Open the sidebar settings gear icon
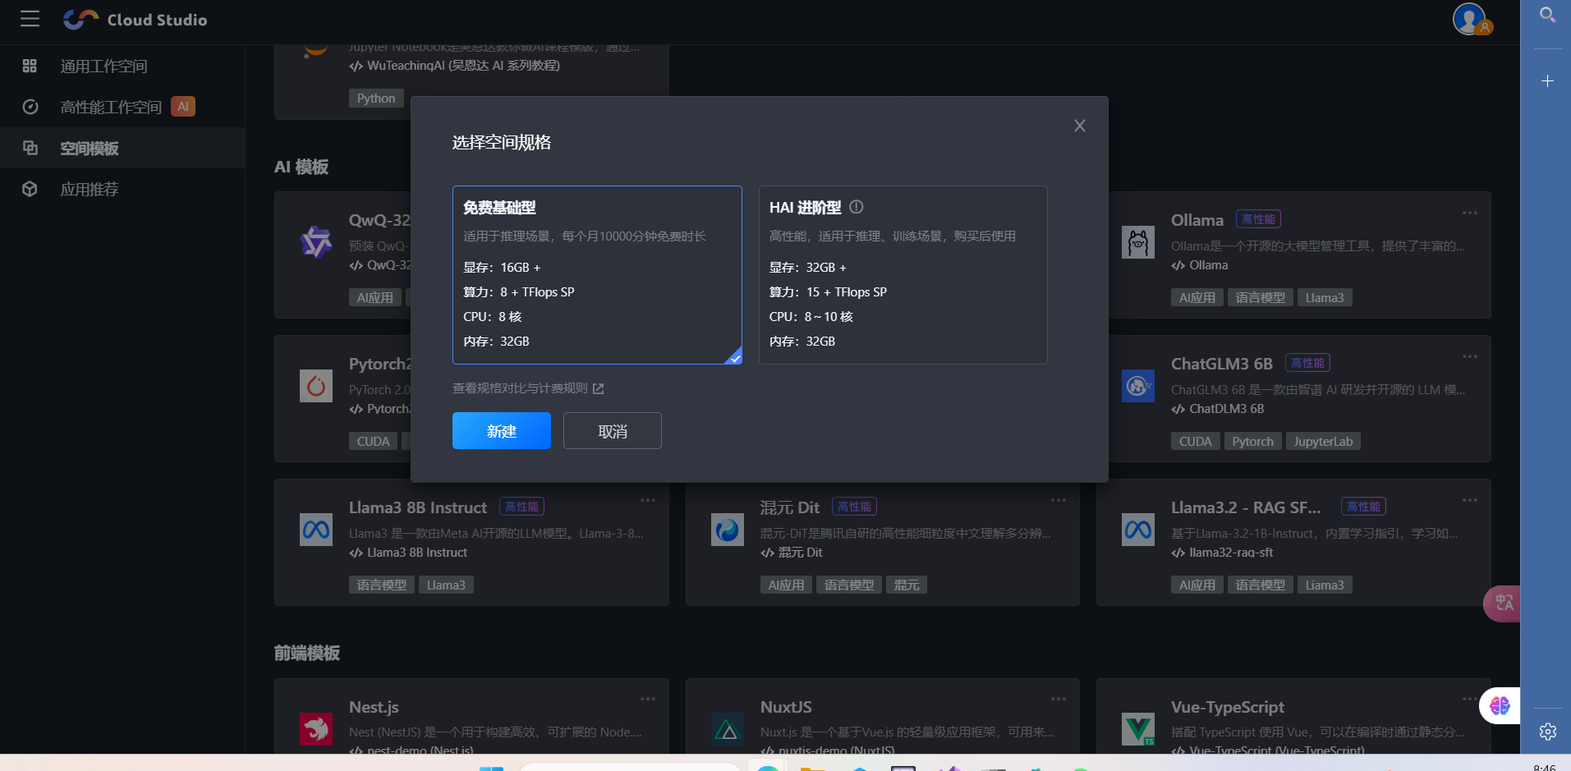Image resolution: width=1571 pixels, height=771 pixels. [1547, 732]
